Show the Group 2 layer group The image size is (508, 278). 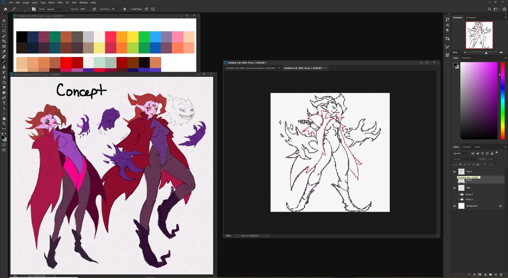(x=455, y=194)
